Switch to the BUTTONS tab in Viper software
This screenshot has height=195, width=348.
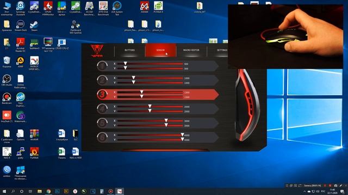129,50
